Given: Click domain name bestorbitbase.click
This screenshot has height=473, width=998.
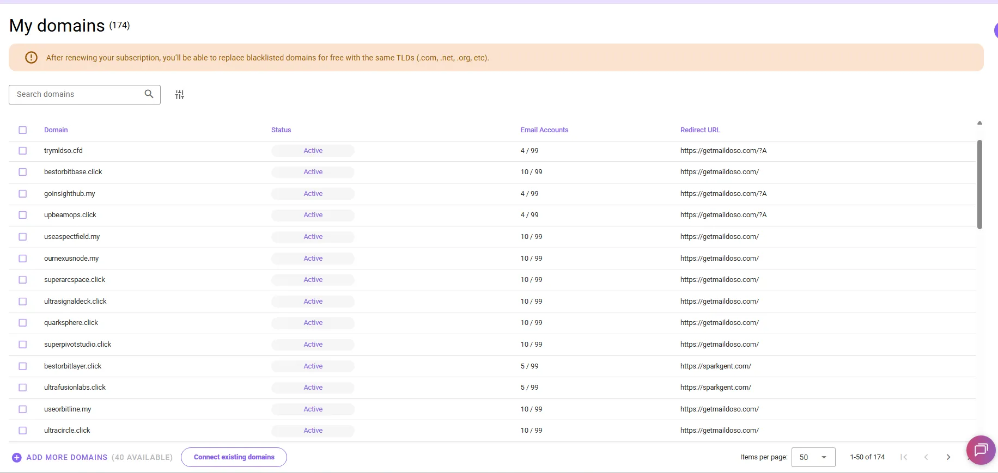Looking at the screenshot, I should click(73, 172).
